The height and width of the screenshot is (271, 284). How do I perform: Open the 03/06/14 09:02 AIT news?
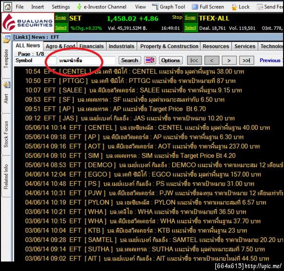pyautogui.click(x=147, y=258)
